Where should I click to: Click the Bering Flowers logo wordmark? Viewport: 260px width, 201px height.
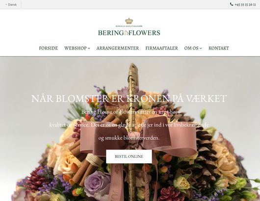pyautogui.click(x=129, y=33)
